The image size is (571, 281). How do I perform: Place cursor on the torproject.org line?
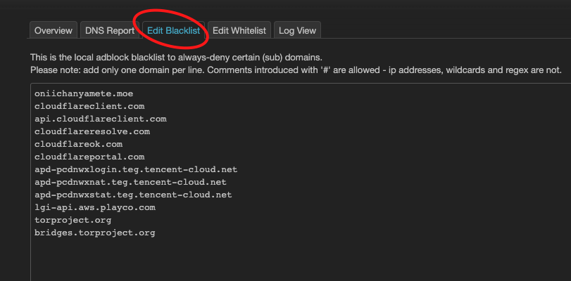click(x=73, y=221)
